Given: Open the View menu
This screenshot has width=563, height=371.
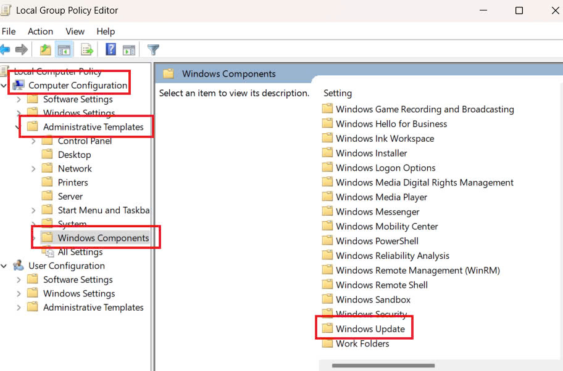Looking at the screenshot, I should point(75,31).
